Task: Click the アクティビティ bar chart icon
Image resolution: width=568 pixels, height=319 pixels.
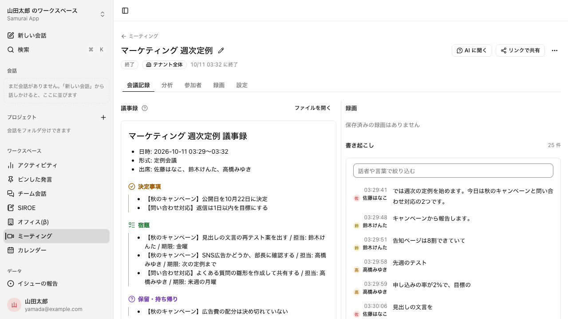Action: click(11, 165)
